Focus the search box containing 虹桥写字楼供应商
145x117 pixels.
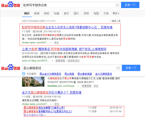(x=71, y=5)
